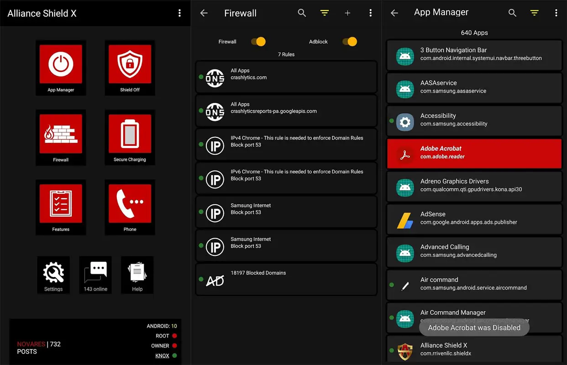Click IP icon of IPv4 Chrome rule
This screenshot has height=365, width=567.
point(215,146)
